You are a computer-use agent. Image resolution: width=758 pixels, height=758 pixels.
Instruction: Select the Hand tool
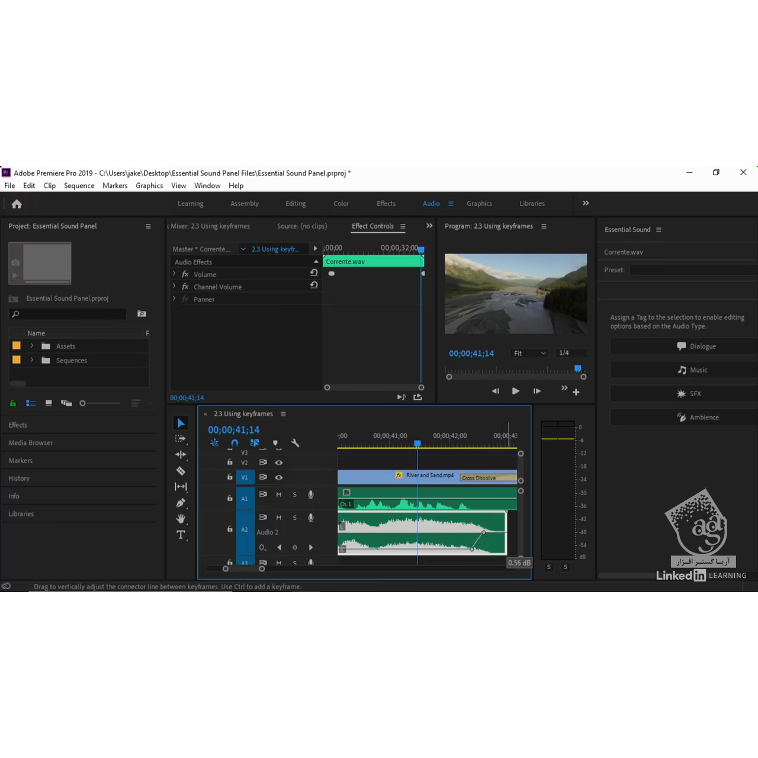coord(181,519)
